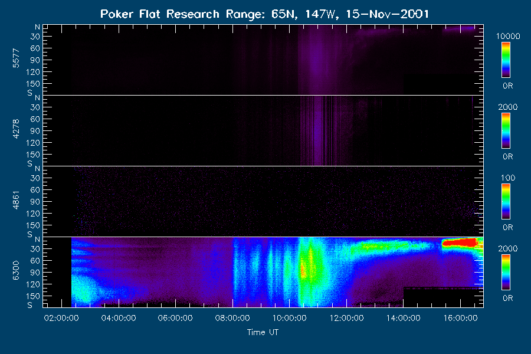The height and width of the screenshot is (354, 531).
Task: Click the 0R label under 6300 colorbar
Action: pyautogui.click(x=507, y=298)
